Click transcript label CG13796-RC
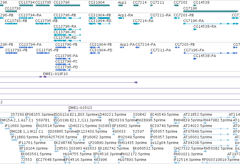The image size is (240, 164). 65,32
